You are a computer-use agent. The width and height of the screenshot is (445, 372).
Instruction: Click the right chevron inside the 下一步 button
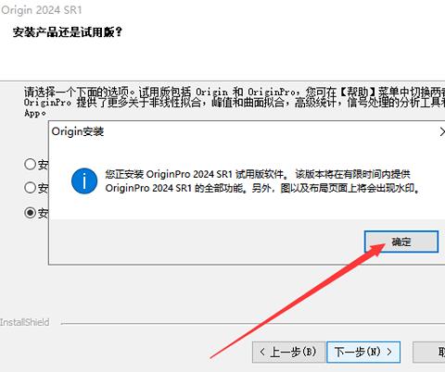(x=389, y=352)
